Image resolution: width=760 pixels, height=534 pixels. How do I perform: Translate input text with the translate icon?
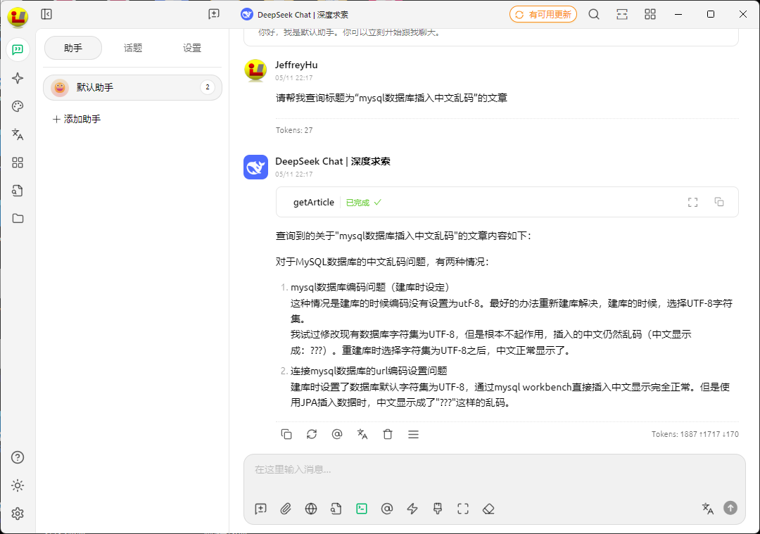click(x=708, y=508)
